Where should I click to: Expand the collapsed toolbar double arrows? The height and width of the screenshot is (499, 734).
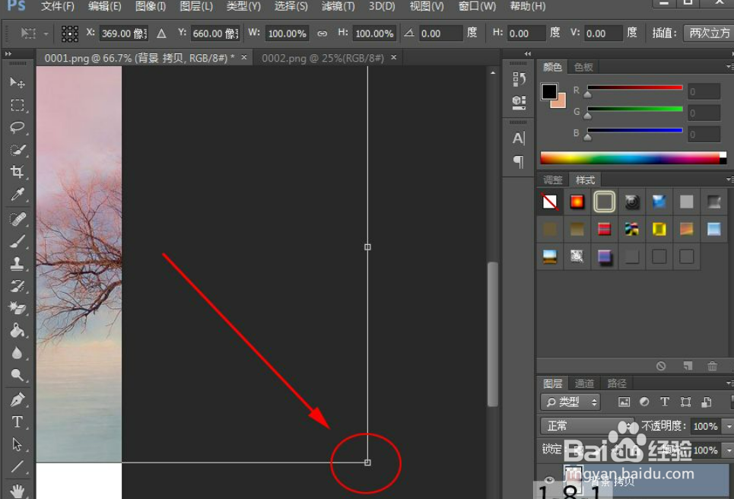point(8,54)
